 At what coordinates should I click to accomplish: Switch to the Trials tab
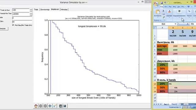[36, 9]
